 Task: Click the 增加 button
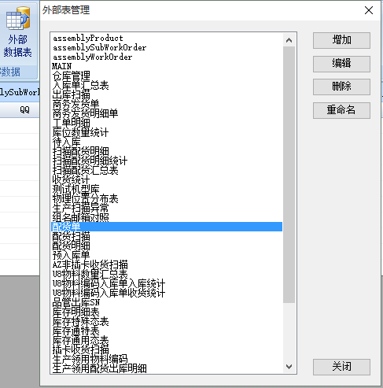click(x=341, y=40)
